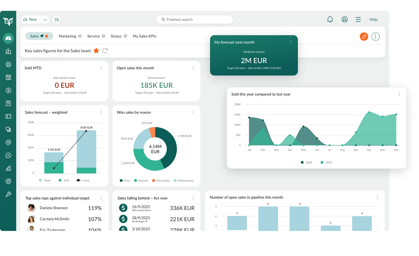Click the Personality legend color swatch
The height and width of the screenshot is (256, 419).
pyautogui.click(x=154, y=180)
